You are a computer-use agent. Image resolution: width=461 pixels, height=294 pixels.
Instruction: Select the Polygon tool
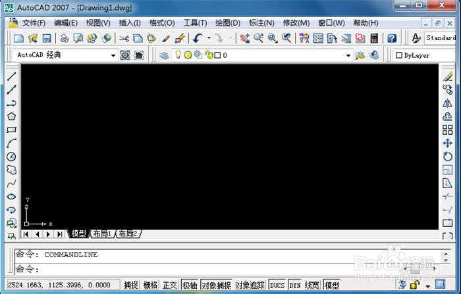11,116
